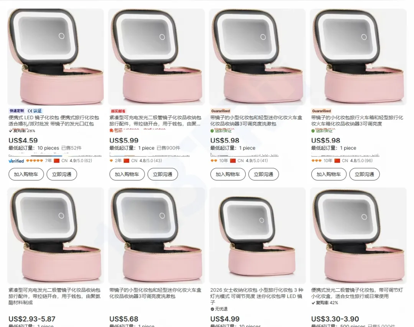This screenshot has width=414, height=327.
Task: Click the Verified badge on the US$4.59 listing
Action: 16,161
